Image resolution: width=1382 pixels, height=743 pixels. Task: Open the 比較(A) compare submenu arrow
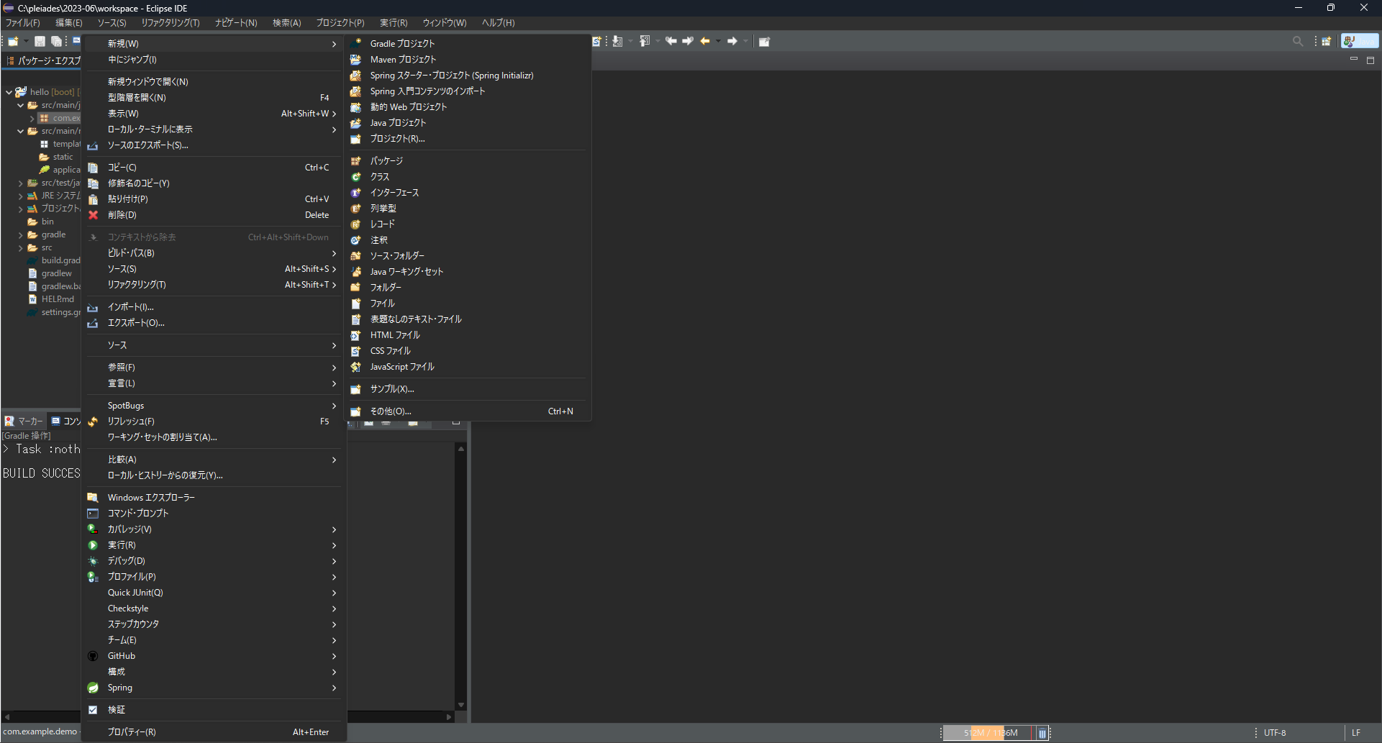334,460
